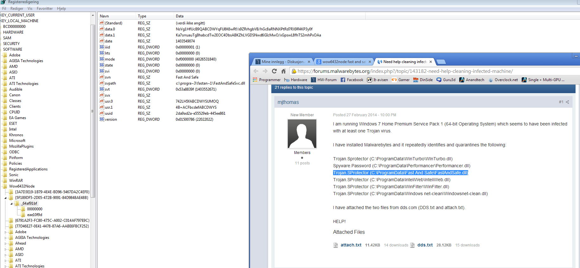Open the Rediger menu
Viewport: 580px width, 268px height.
17,9
